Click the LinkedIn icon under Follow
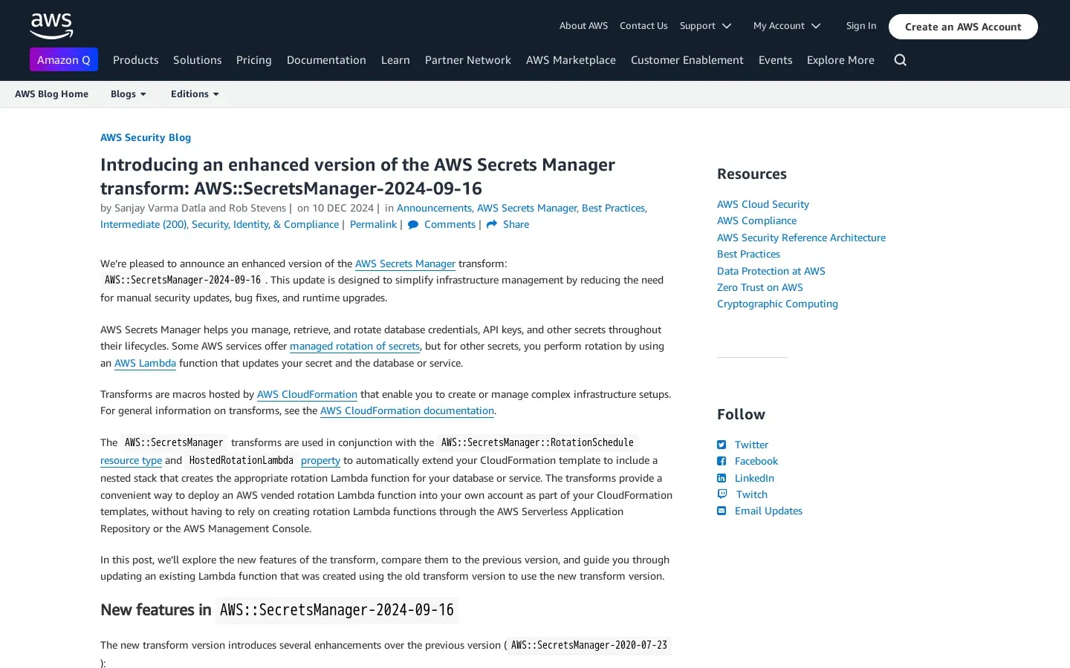Viewport: 1070px width, 668px height. pyautogui.click(x=722, y=478)
